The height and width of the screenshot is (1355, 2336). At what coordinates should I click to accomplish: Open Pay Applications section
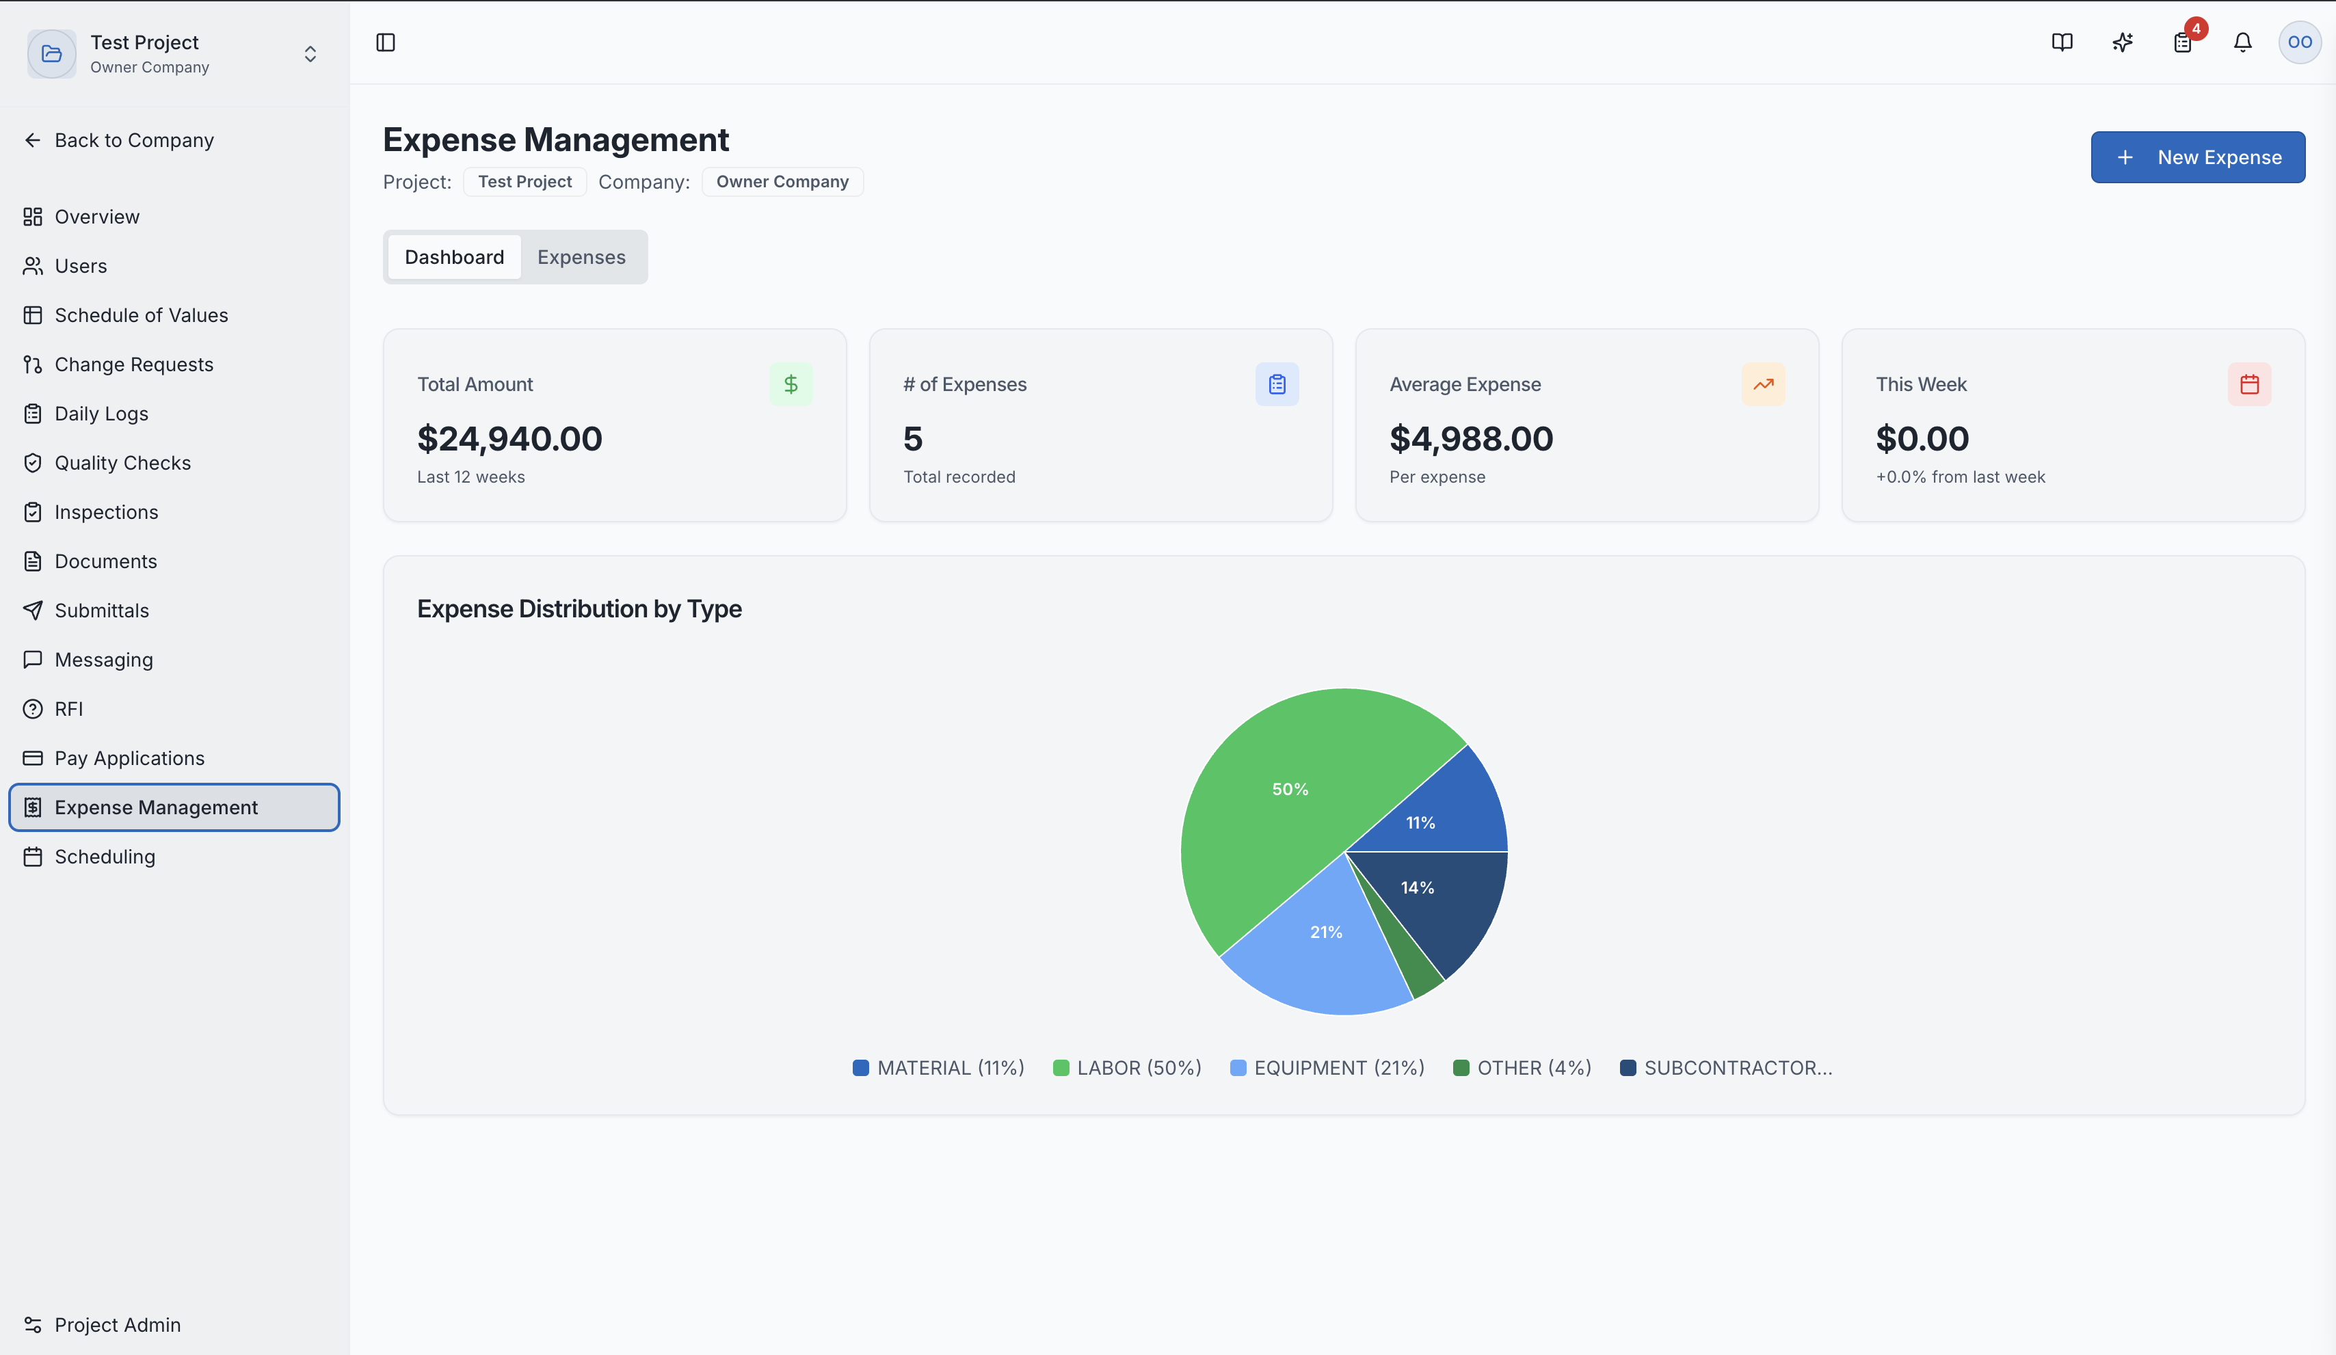174,758
